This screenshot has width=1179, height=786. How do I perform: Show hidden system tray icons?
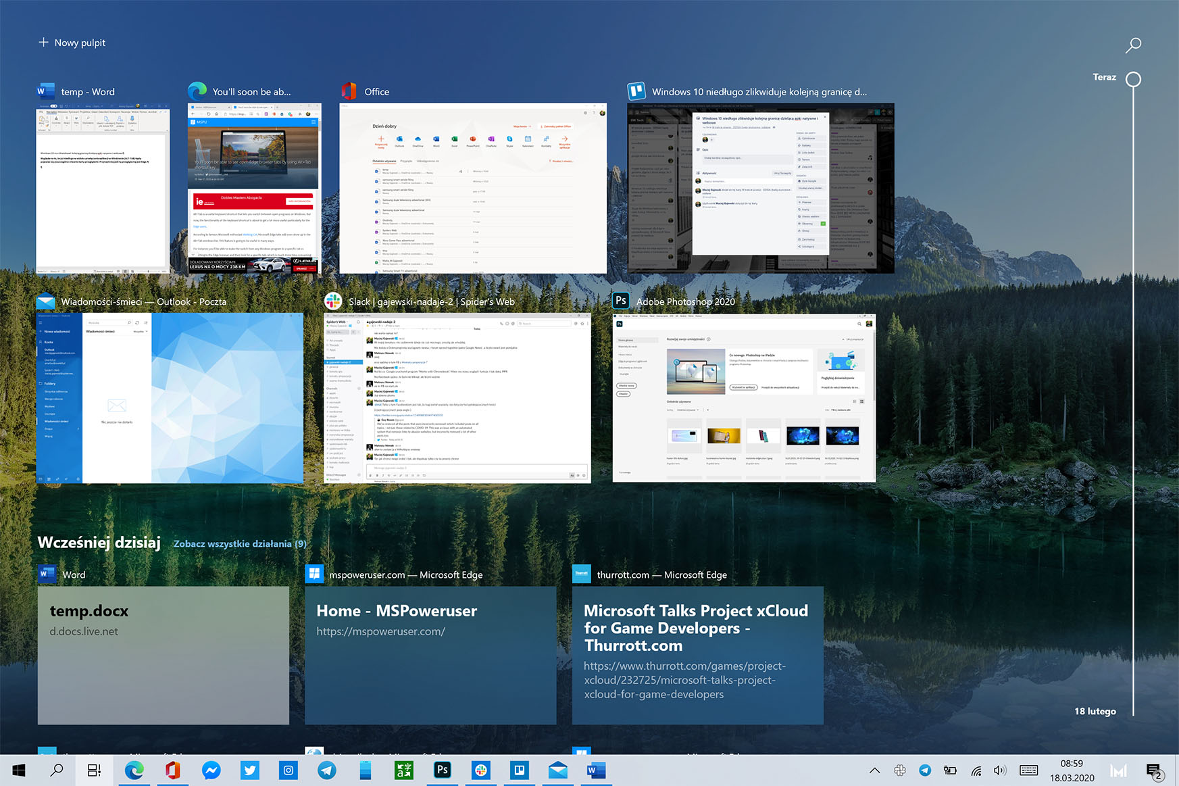click(874, 770)
